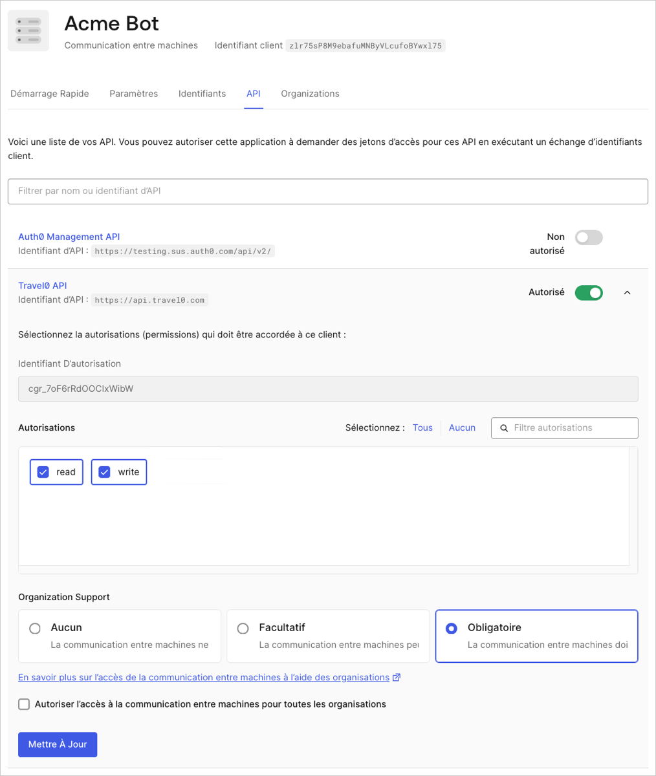This screenshot has height=776, width=656.
Task: Go to the Identifiants tab
Action: coord(202,94)
